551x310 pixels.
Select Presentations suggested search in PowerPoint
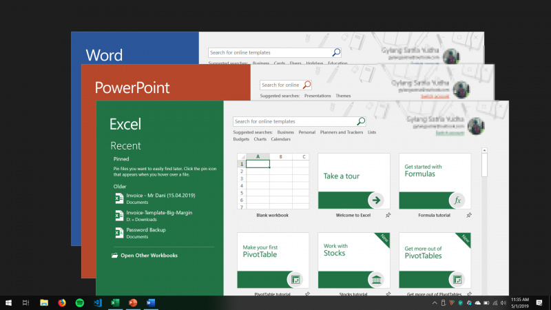click(318, 96)
